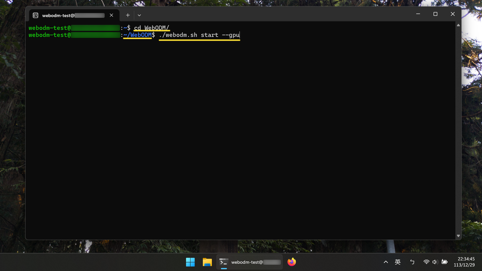Open the clock and date 22:34:45
This screenshot has height=271, width=482.
click(464, 262)
